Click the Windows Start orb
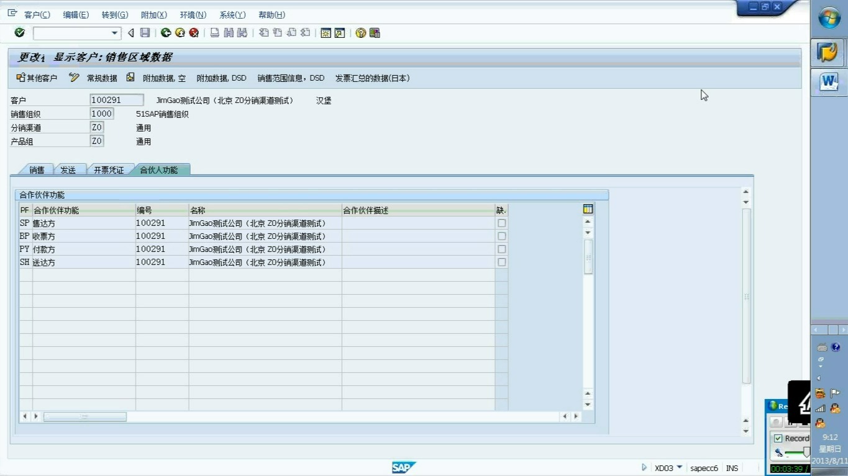The image size is (848, 476). point(829,18)
